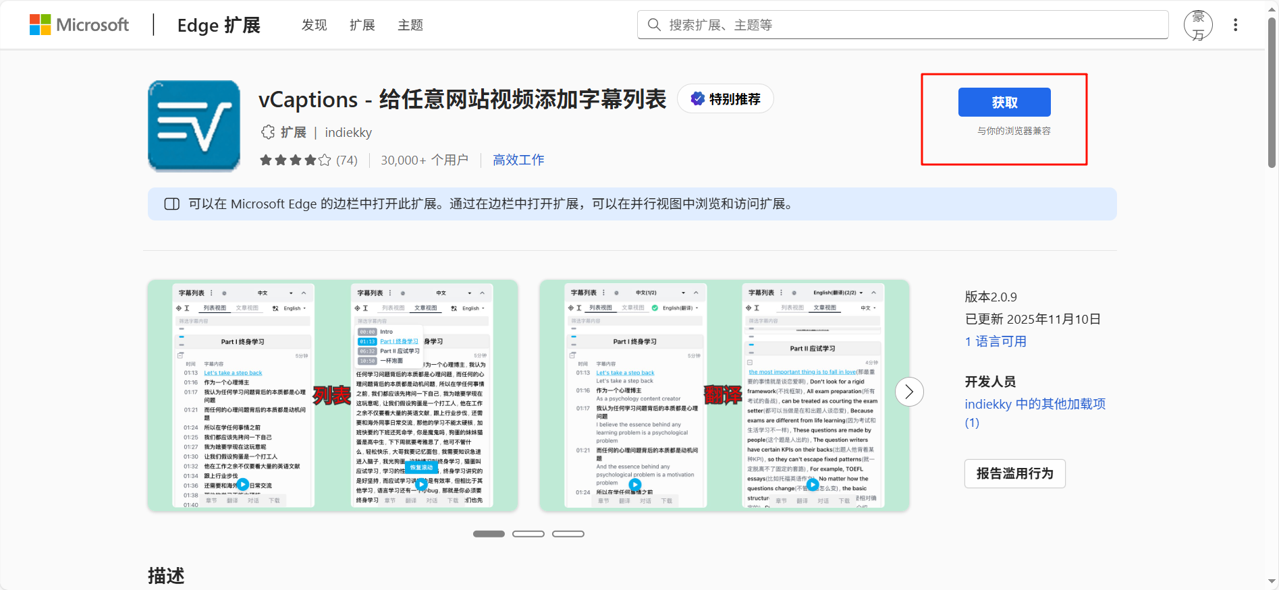Viewport: 1279px width, 590px height.
Task: Click the scrollbar down arrow
Action: coord(1272,581)
